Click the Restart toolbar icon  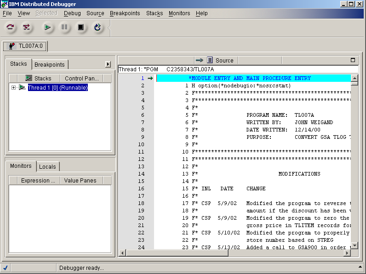pos(97,27)
